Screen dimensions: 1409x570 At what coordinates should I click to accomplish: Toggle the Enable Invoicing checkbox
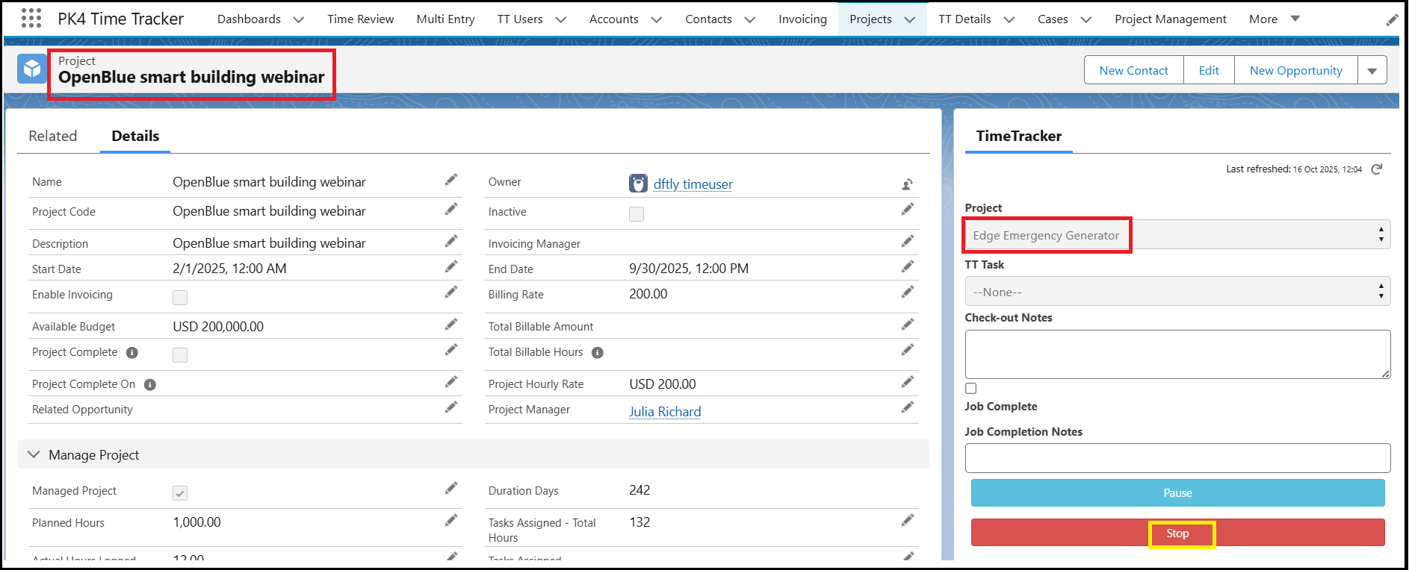click(180, 298)
